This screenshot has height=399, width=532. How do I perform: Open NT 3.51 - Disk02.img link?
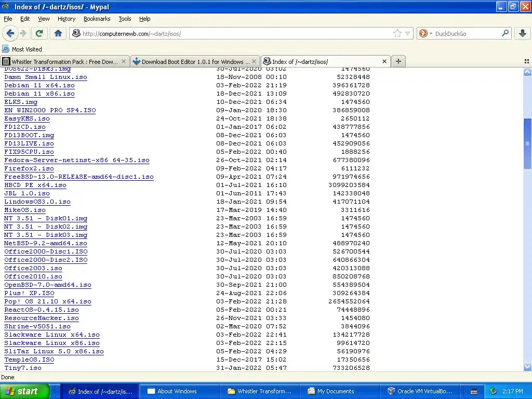click(46, 227)
